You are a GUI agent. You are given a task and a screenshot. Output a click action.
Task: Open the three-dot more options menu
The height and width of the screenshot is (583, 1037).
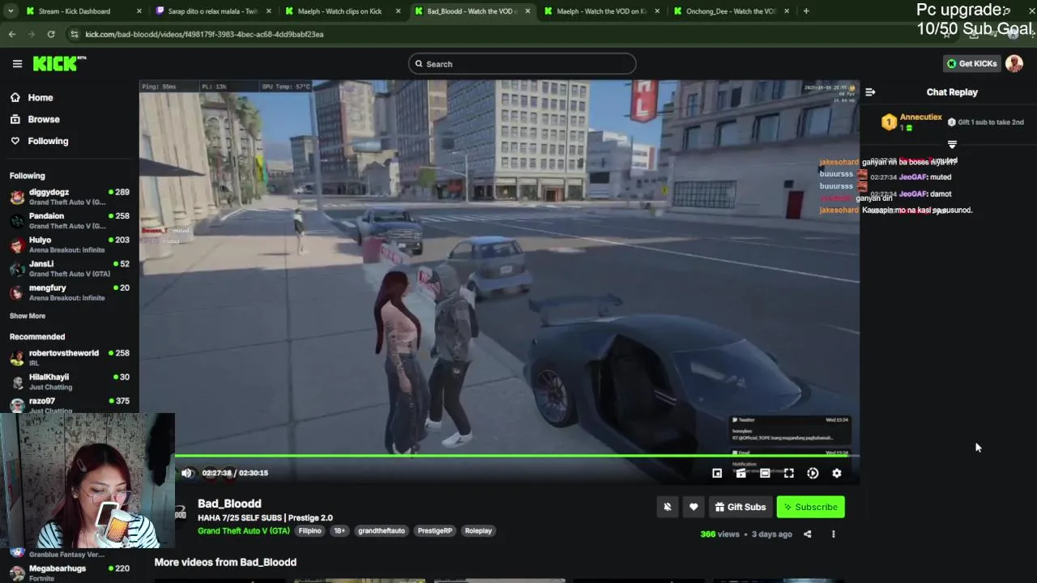tap(833, 534)
